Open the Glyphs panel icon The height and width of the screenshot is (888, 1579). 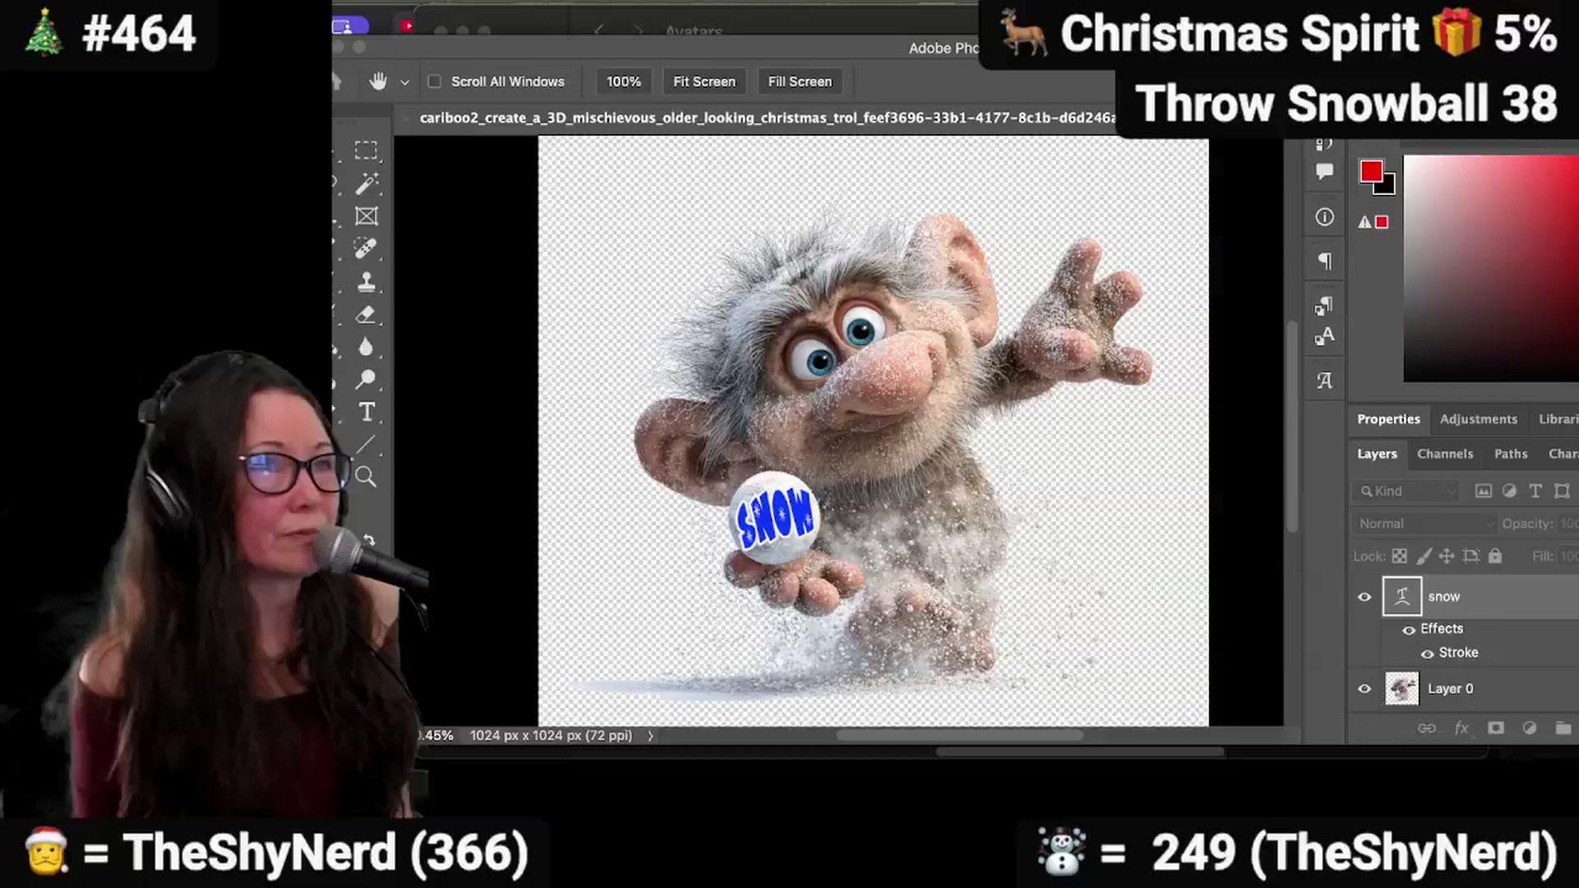(1324, 381)
